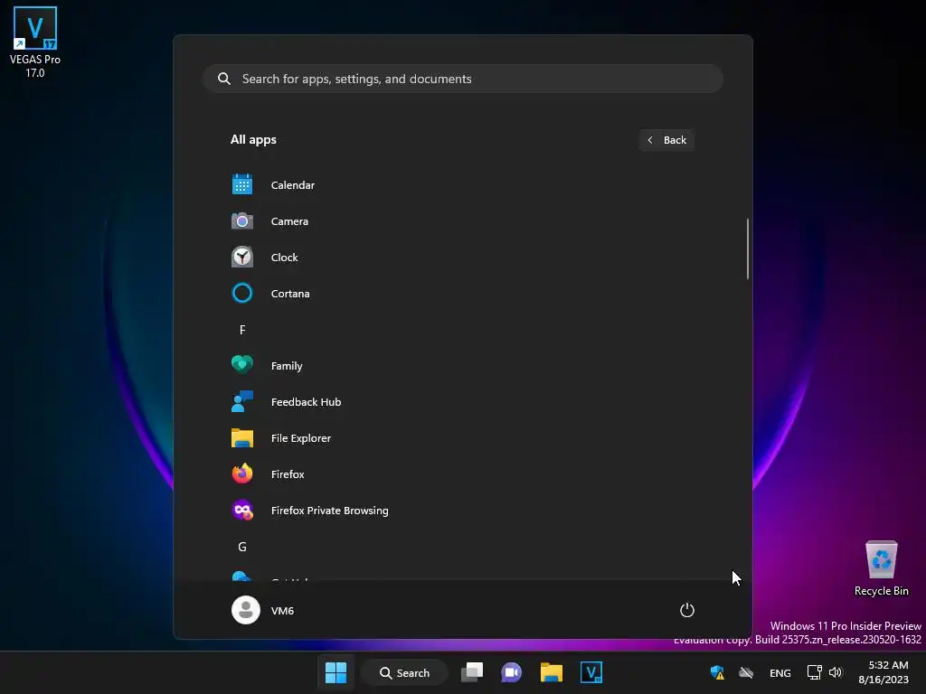The width and height of the screenshot is (926, 694).
Task: Open Task View from the taskbar
Action: click(472, 672)
